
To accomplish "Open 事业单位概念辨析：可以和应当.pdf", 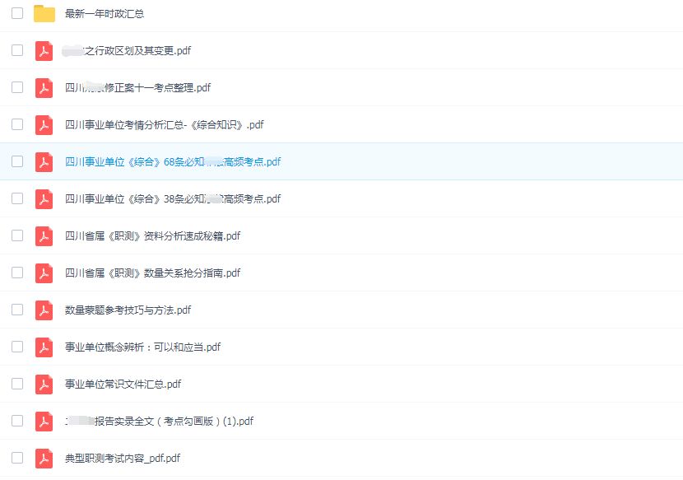I will [143, 347].
